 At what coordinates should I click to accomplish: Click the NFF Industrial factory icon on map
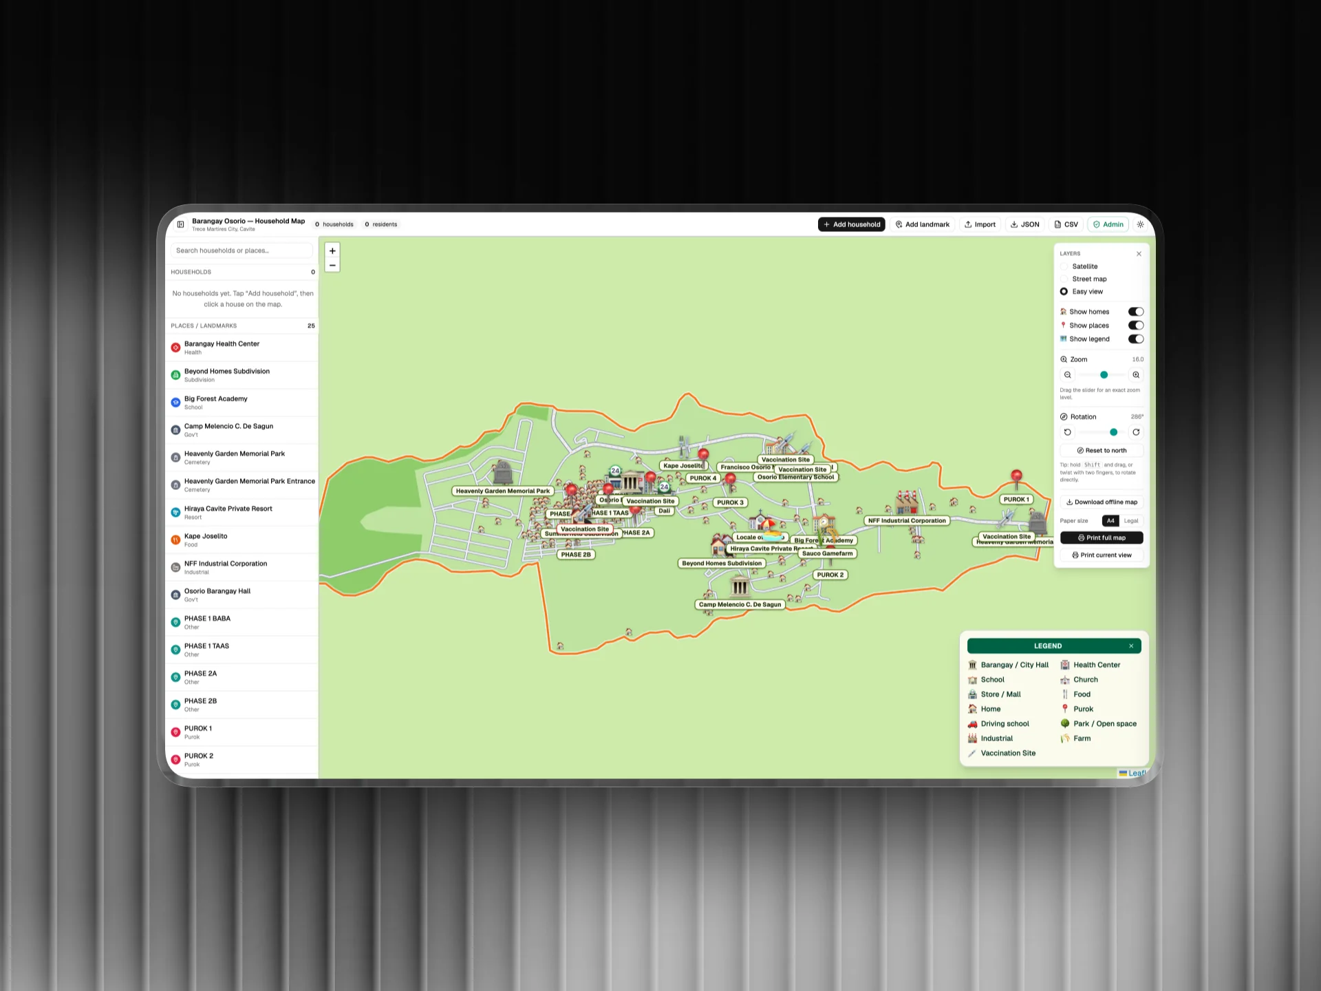907,502
